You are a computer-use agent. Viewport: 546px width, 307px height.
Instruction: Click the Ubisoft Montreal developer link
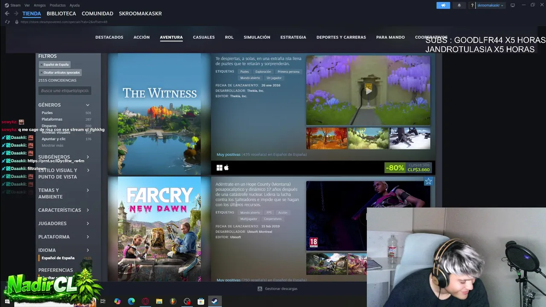259,232
